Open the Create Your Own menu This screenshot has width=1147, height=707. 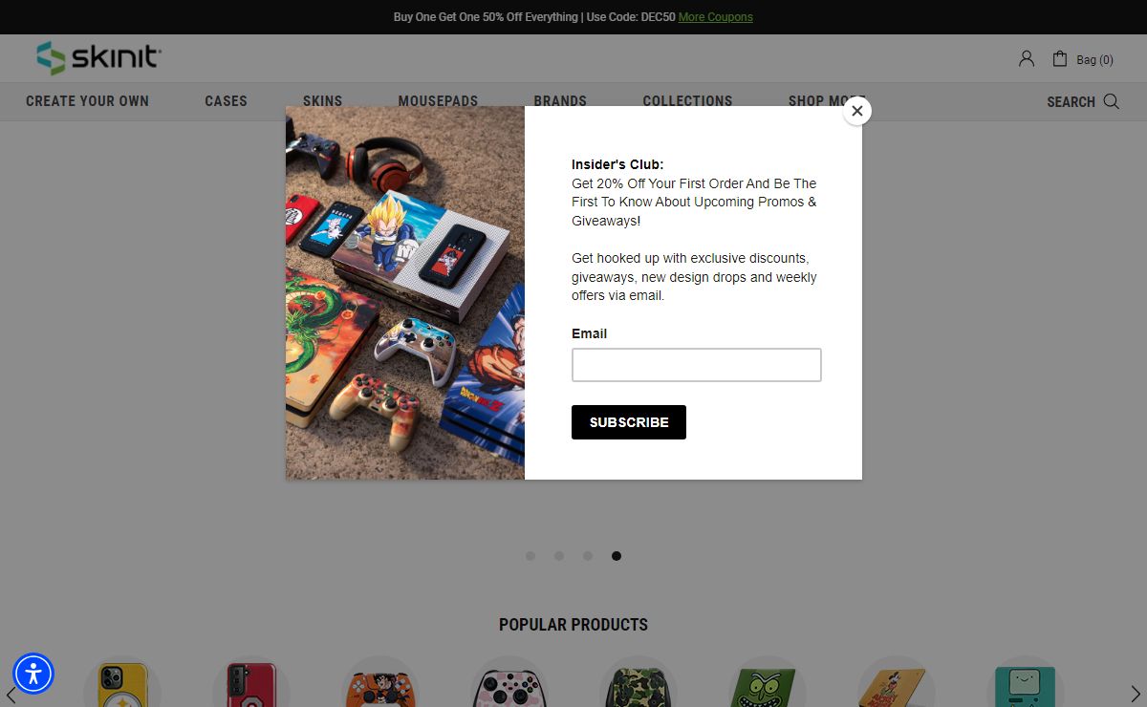point(87,101)
